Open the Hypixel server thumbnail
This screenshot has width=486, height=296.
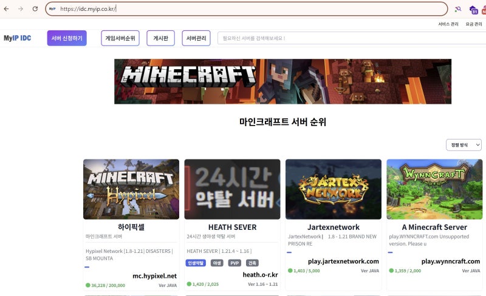[131, 189]
